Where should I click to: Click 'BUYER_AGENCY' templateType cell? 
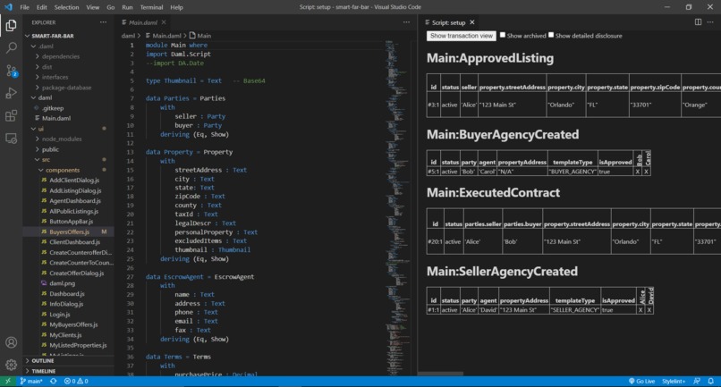pos(573,172)
